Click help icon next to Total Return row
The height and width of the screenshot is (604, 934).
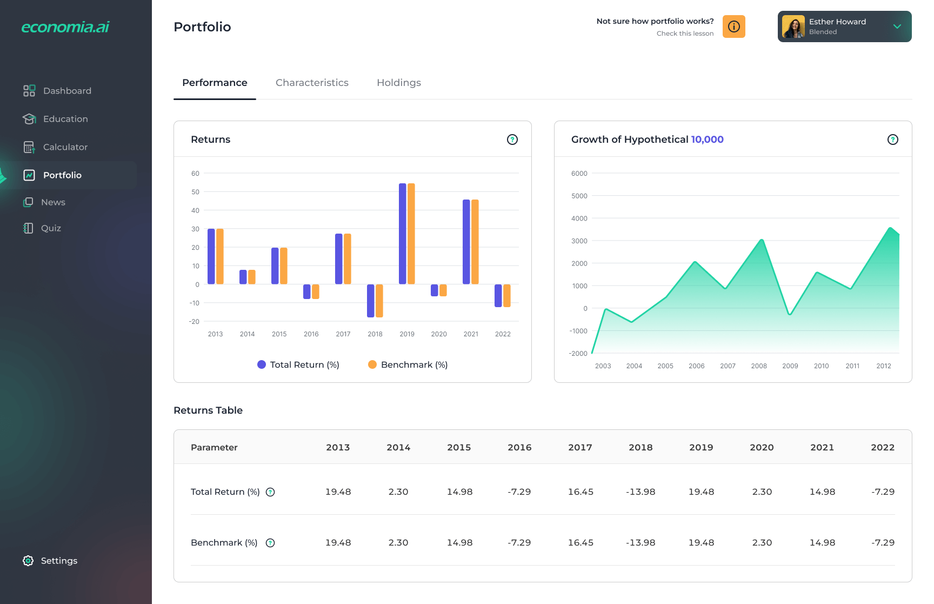[x=270, y=492]
